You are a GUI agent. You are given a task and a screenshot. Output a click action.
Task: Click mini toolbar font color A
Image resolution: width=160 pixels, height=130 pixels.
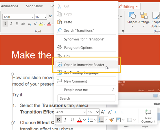pos(80,120)
